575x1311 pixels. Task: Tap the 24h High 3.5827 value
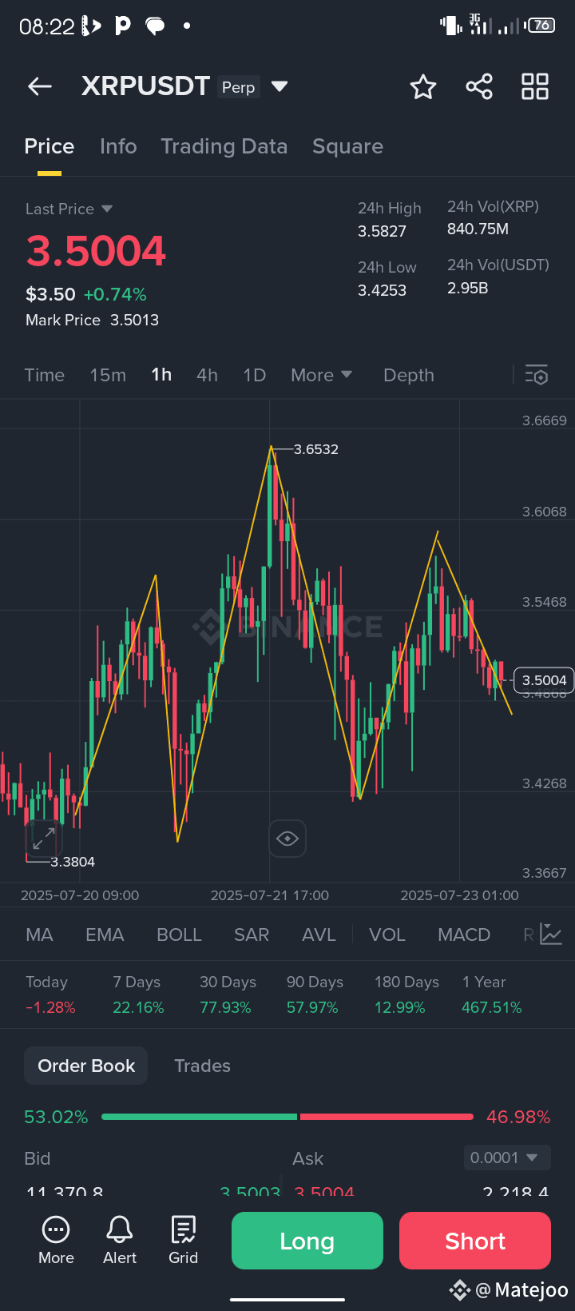coord(390,219)
